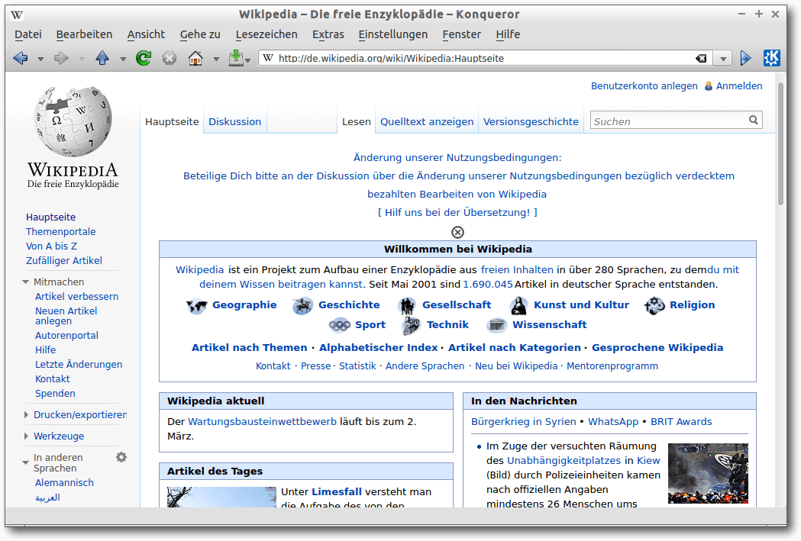Viewport: 801px width, 541px height.
Task: Click the Sport Olympic rings icon
Action: coord(340,324)
